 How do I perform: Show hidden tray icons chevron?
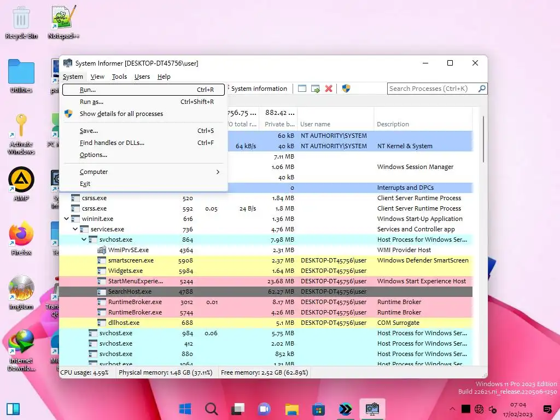coord(452,409)
